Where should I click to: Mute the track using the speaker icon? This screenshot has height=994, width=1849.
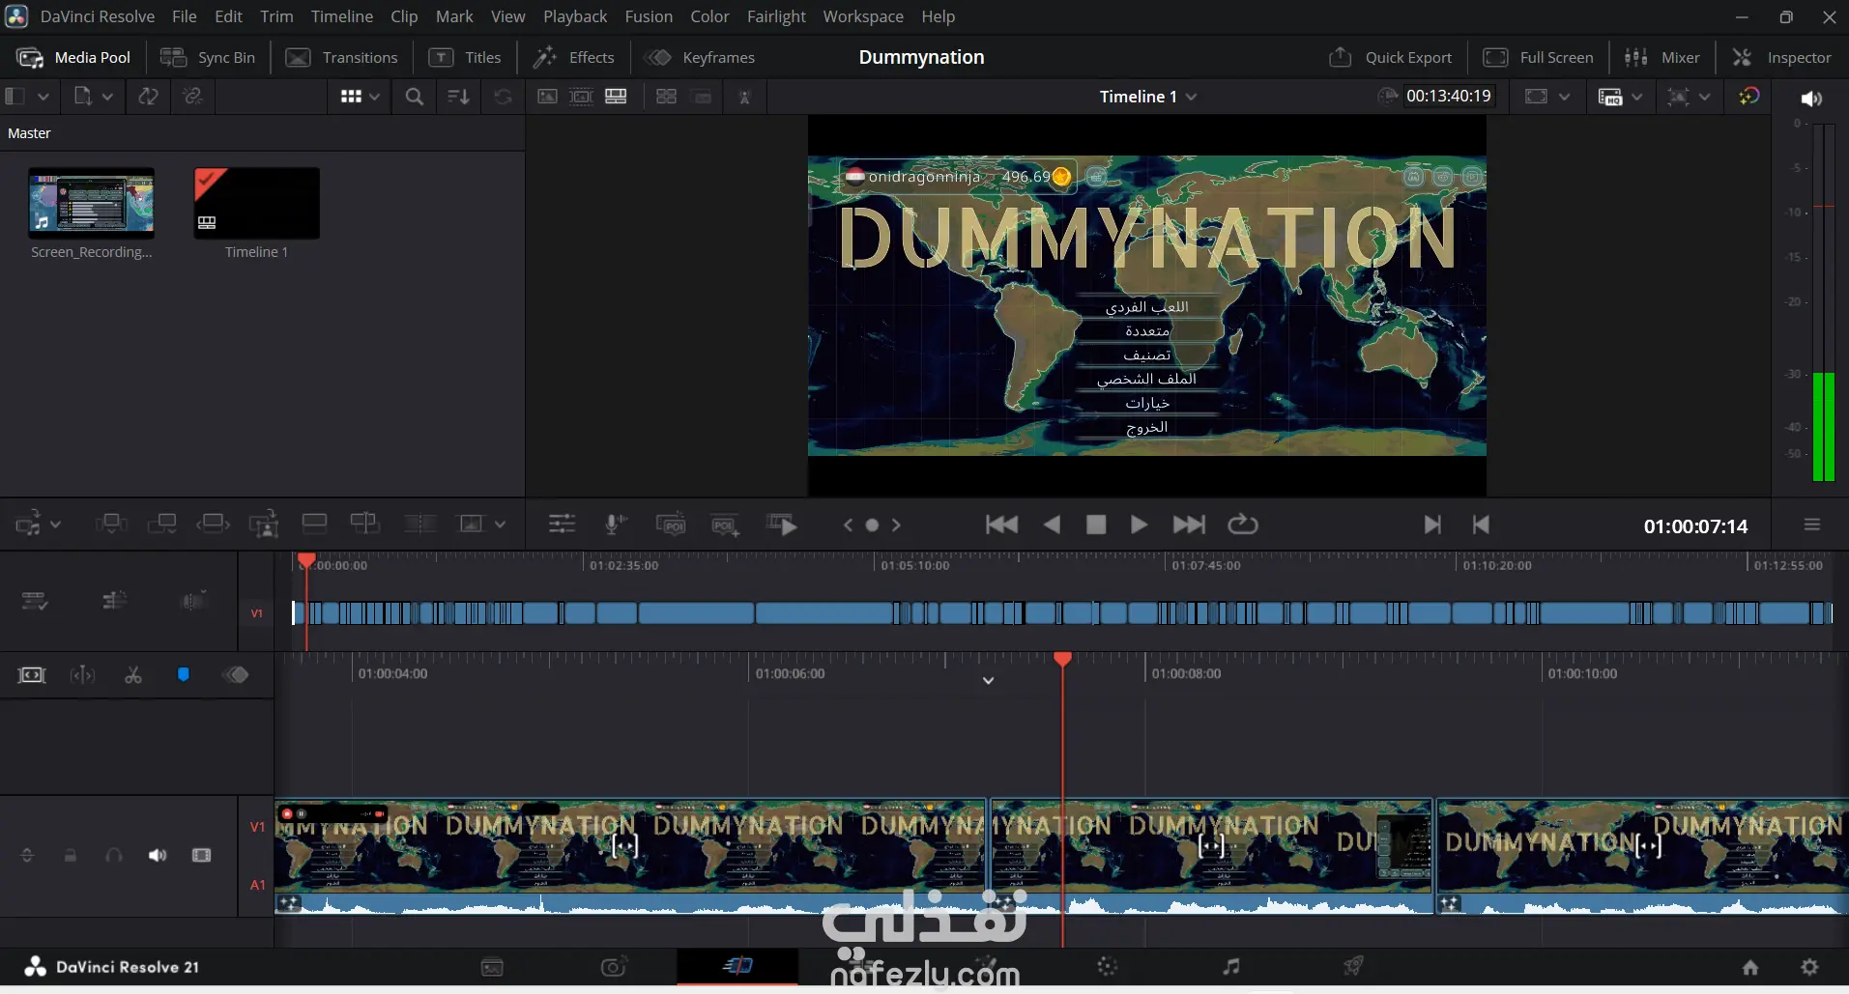[x=158, y=856]
